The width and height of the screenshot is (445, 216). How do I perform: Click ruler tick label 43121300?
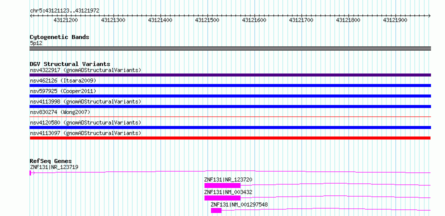113,20
